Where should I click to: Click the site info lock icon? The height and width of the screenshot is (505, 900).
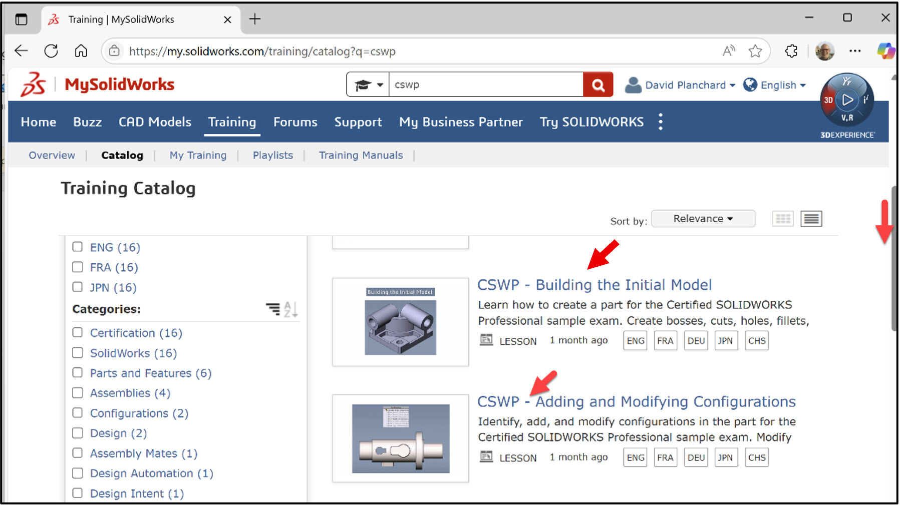pos(115,51)
